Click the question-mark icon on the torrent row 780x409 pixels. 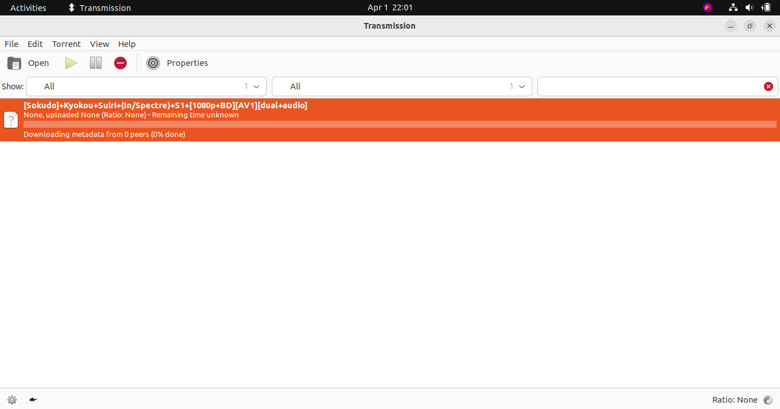pyautogui.click(x=11, y=119)
